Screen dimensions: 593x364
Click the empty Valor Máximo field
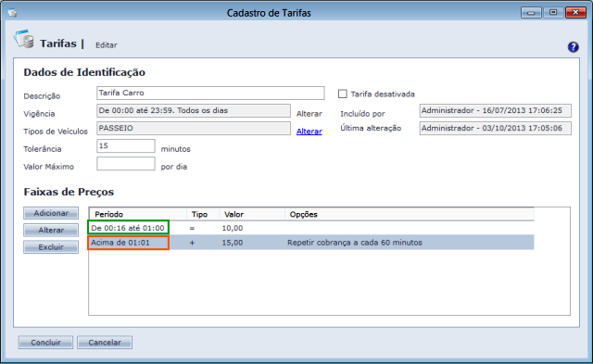pos(126,164)
